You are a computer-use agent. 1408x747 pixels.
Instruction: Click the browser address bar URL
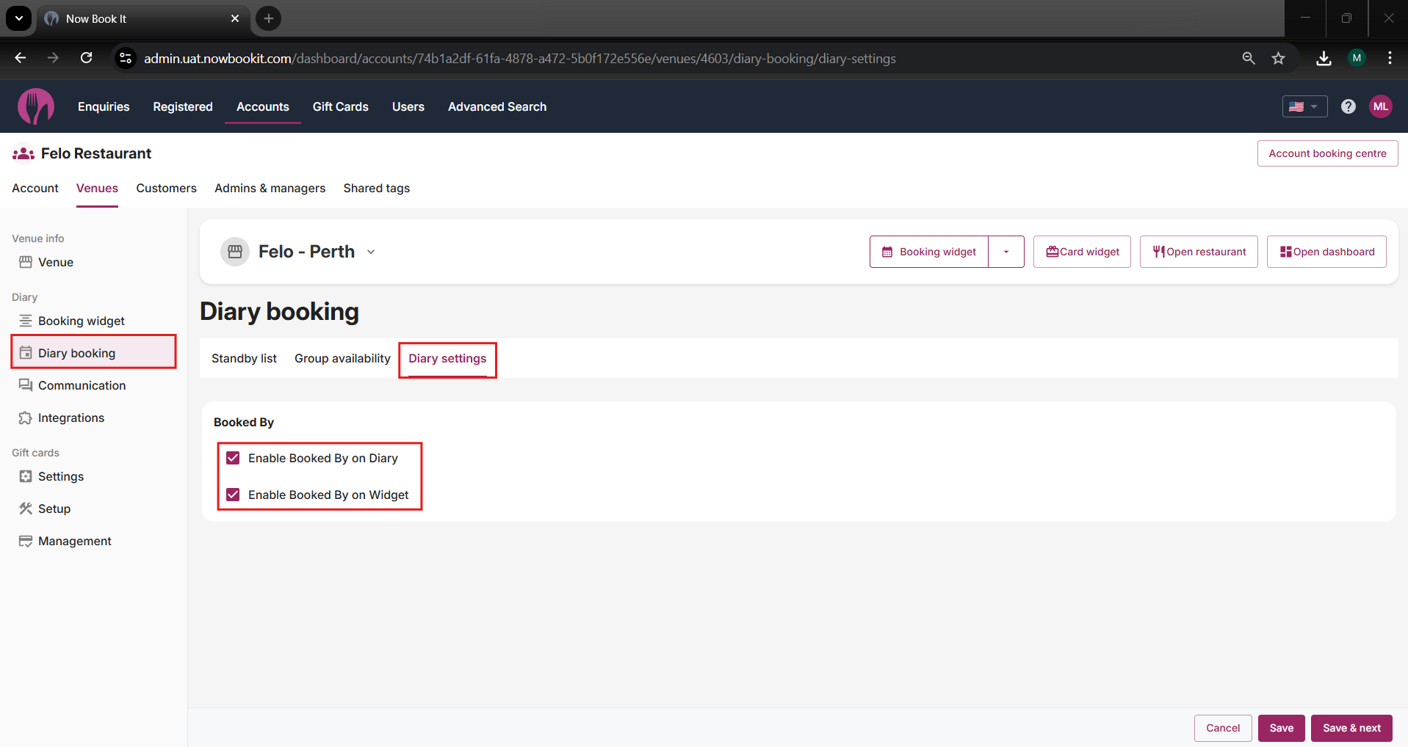point(519,59)
